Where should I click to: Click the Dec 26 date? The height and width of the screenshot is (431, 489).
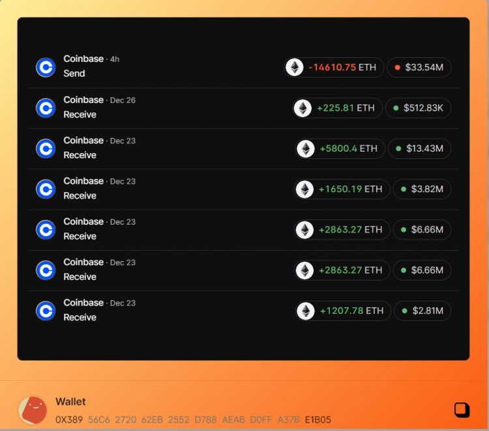point(123,100)
